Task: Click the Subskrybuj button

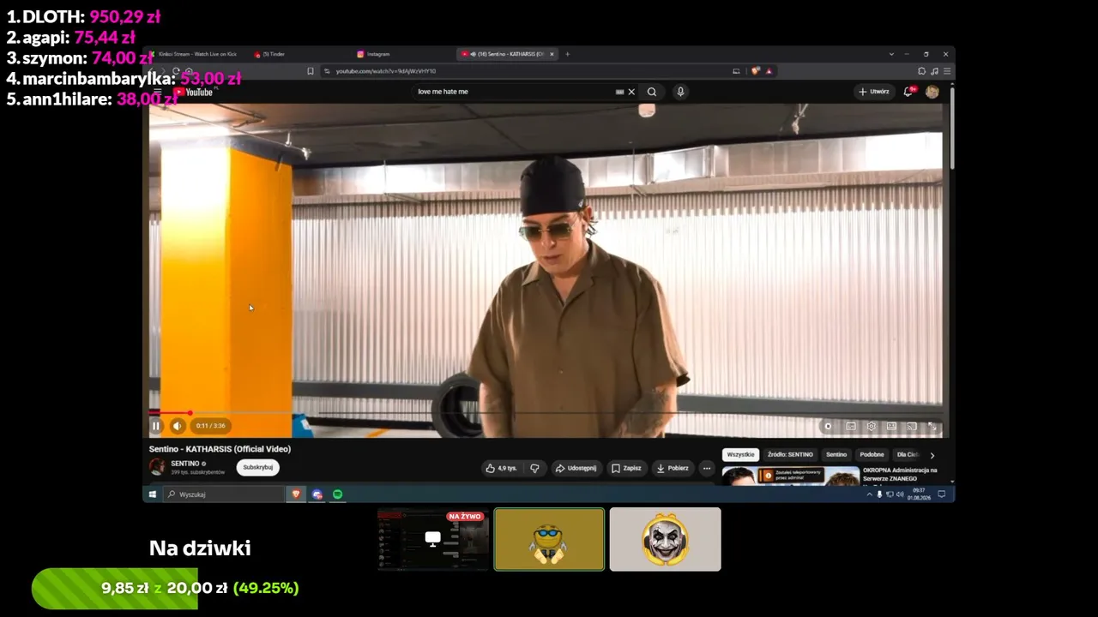Action: click(258, 467)
